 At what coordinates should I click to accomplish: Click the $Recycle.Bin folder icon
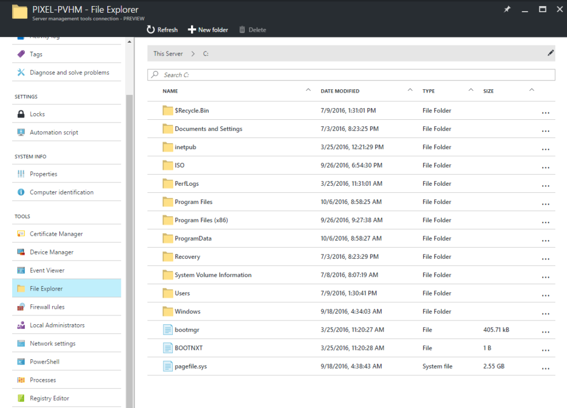[167, 110]
